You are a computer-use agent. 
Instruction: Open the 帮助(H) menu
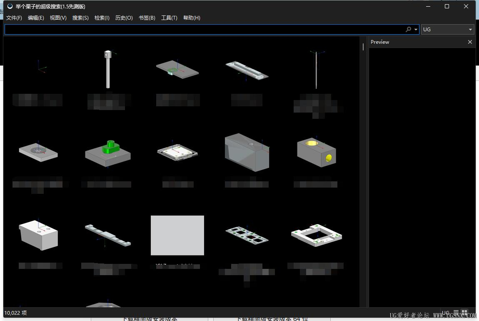click(192, 18)
